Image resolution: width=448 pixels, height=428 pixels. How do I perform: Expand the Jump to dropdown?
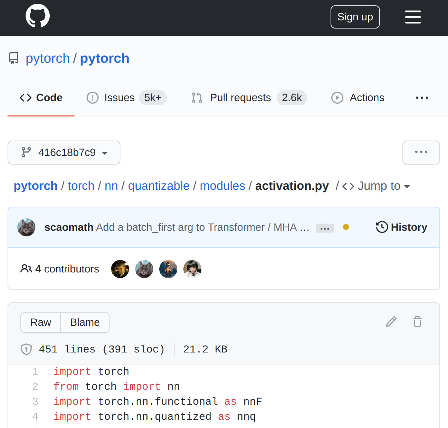pyautogui.click(x=376, y=186)
